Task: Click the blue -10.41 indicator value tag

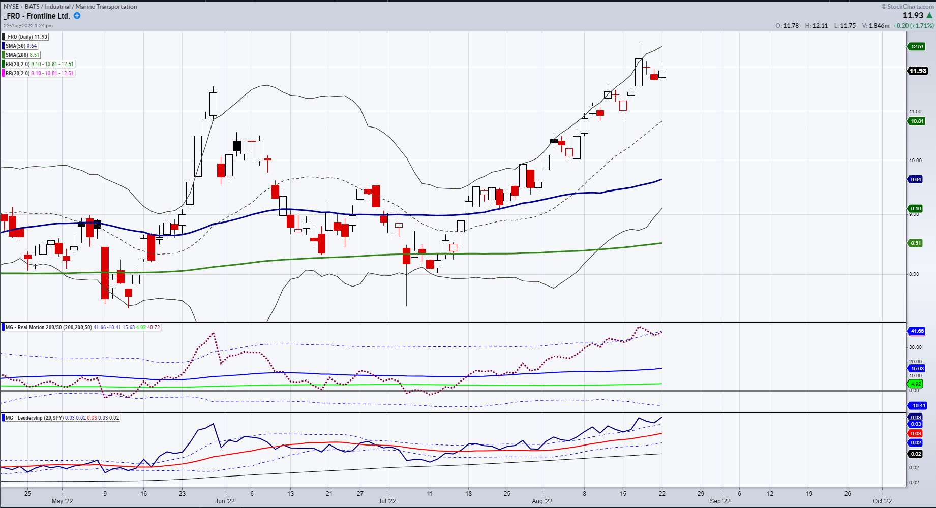Action: [x=918, y=406]
